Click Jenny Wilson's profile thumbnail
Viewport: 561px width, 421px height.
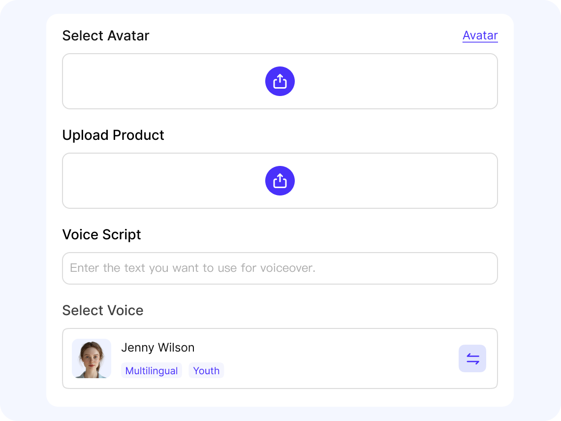tap(92, 358)
